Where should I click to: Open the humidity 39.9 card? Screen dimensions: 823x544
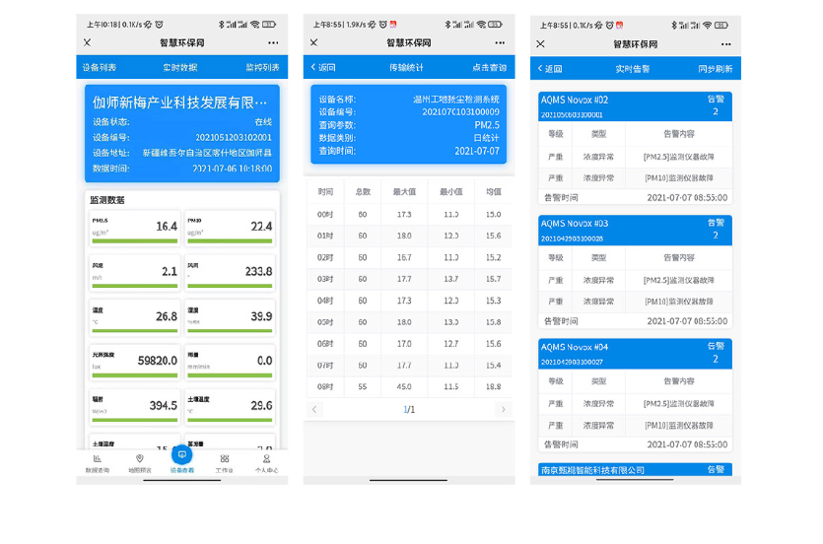click(x=230, y=317)
